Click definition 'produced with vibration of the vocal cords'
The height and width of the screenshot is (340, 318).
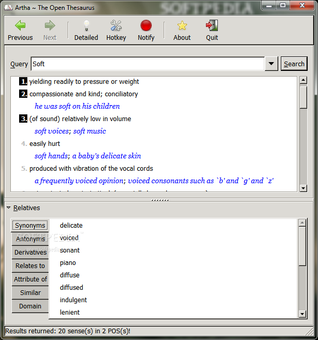(x=91, y=169)
